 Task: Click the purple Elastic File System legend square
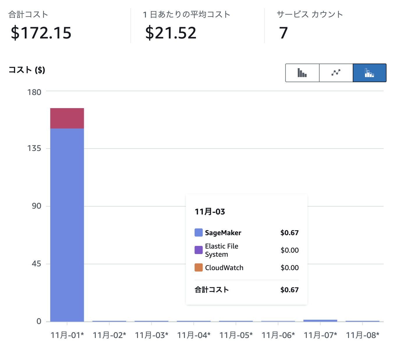point(198,250)
